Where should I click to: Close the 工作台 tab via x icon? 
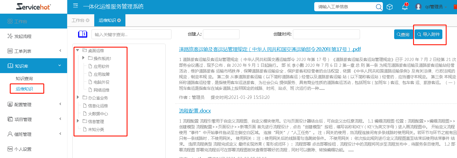coord(88,20)
